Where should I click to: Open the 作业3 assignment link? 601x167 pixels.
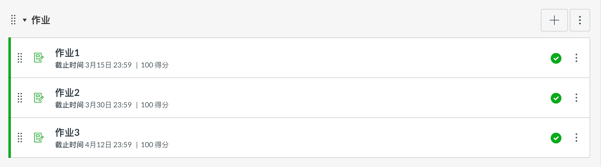[67, 133]
